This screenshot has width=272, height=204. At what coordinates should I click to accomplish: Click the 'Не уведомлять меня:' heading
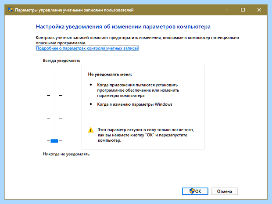tap(110, 75)
